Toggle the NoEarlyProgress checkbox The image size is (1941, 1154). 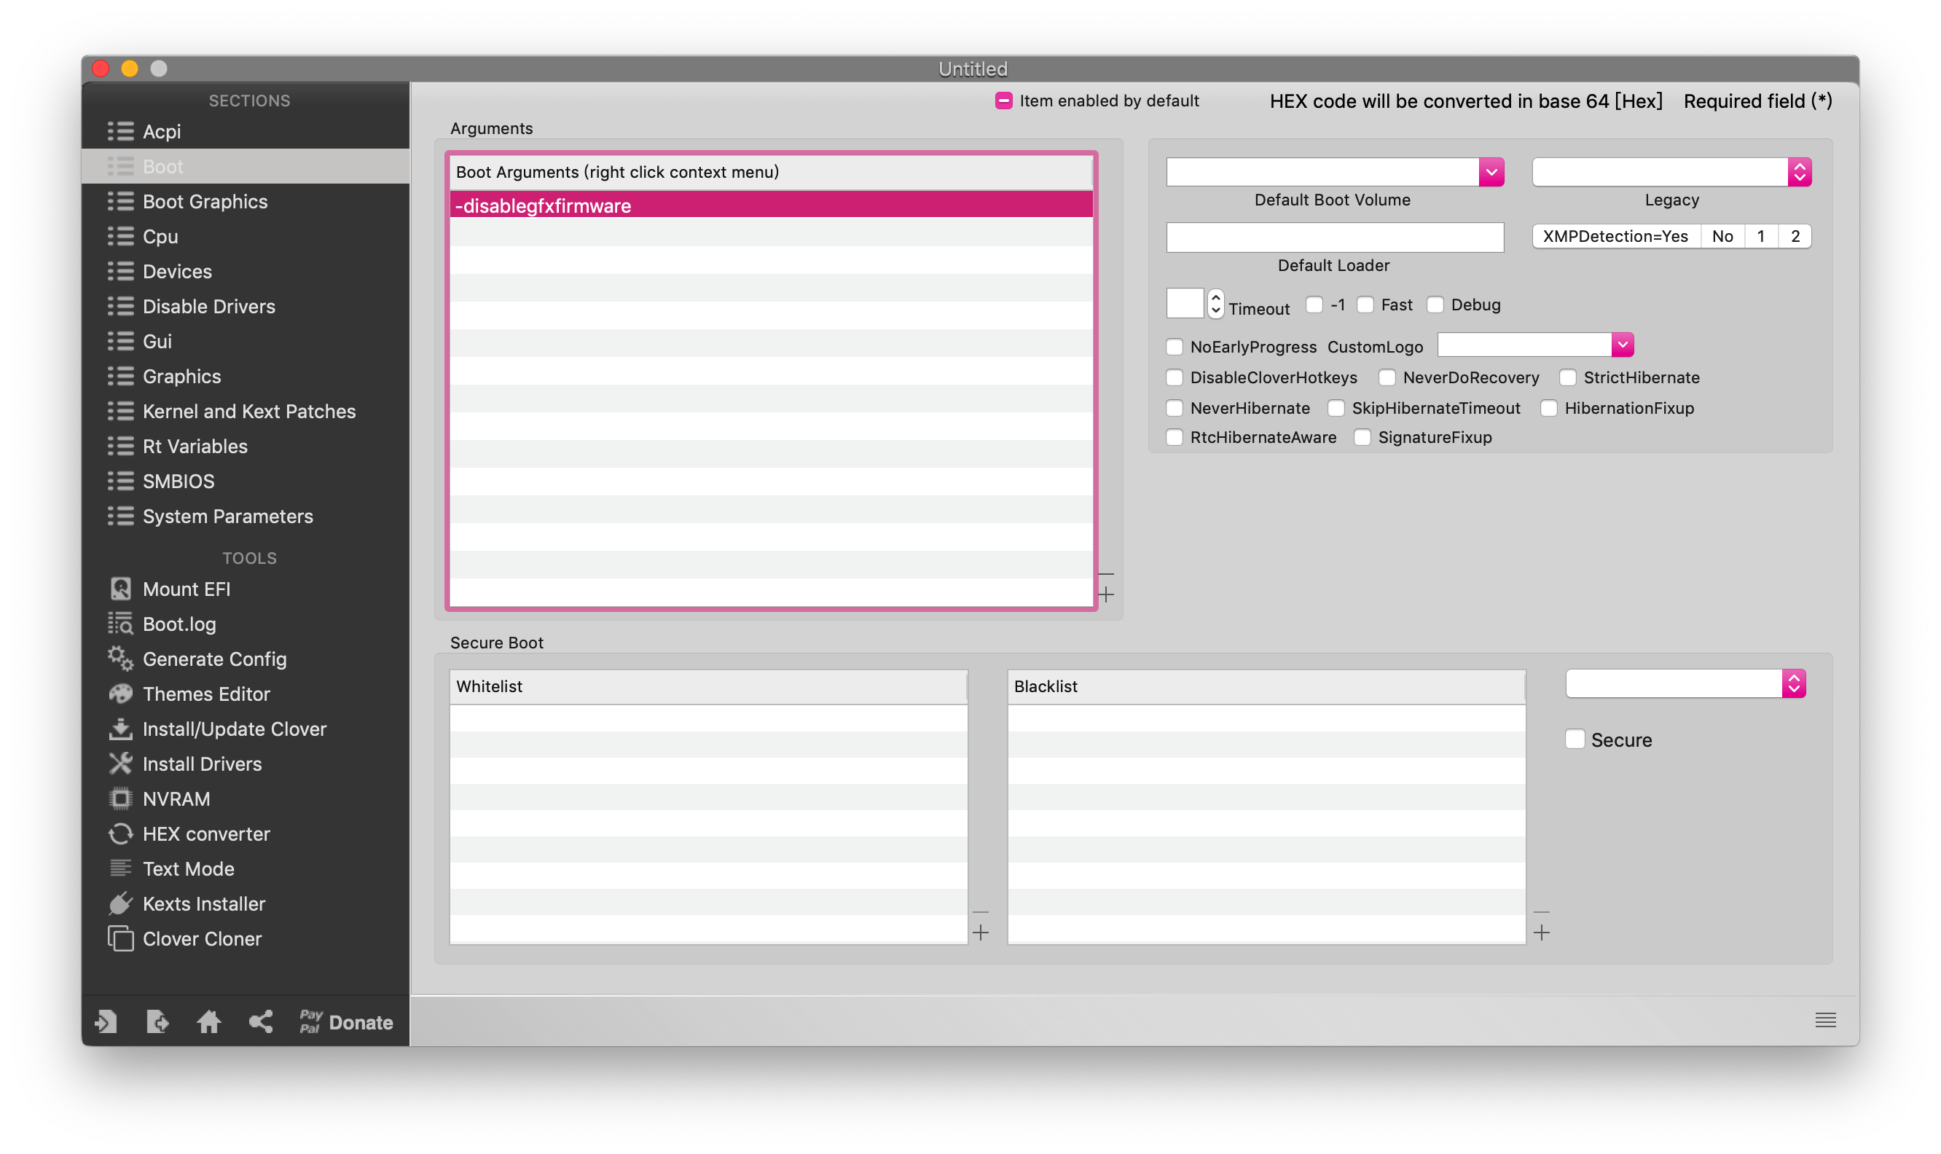[1175, 346]
